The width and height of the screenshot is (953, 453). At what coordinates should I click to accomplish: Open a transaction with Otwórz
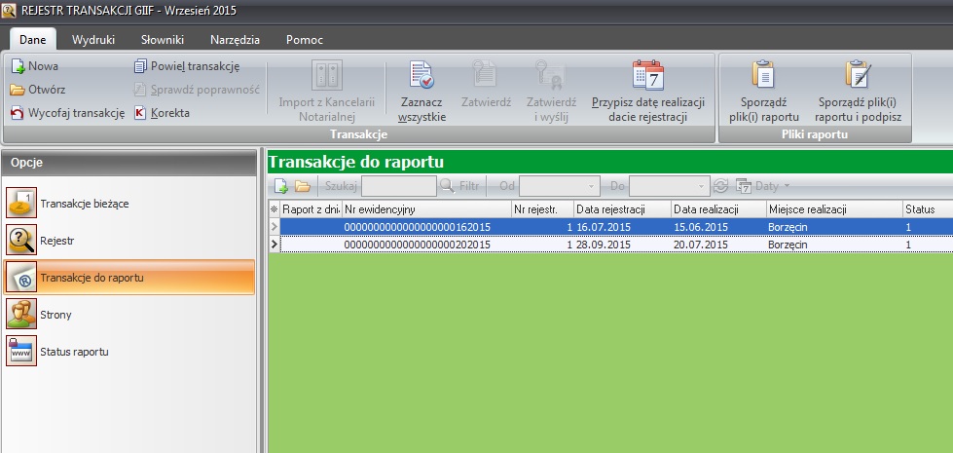[38, 90]
